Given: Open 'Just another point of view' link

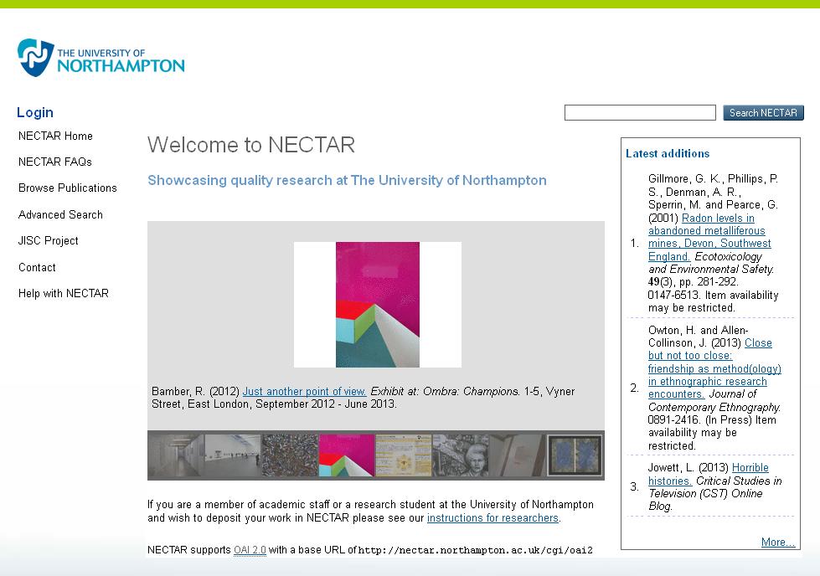Looking at the screenshot, I should [x=305, y=391].
